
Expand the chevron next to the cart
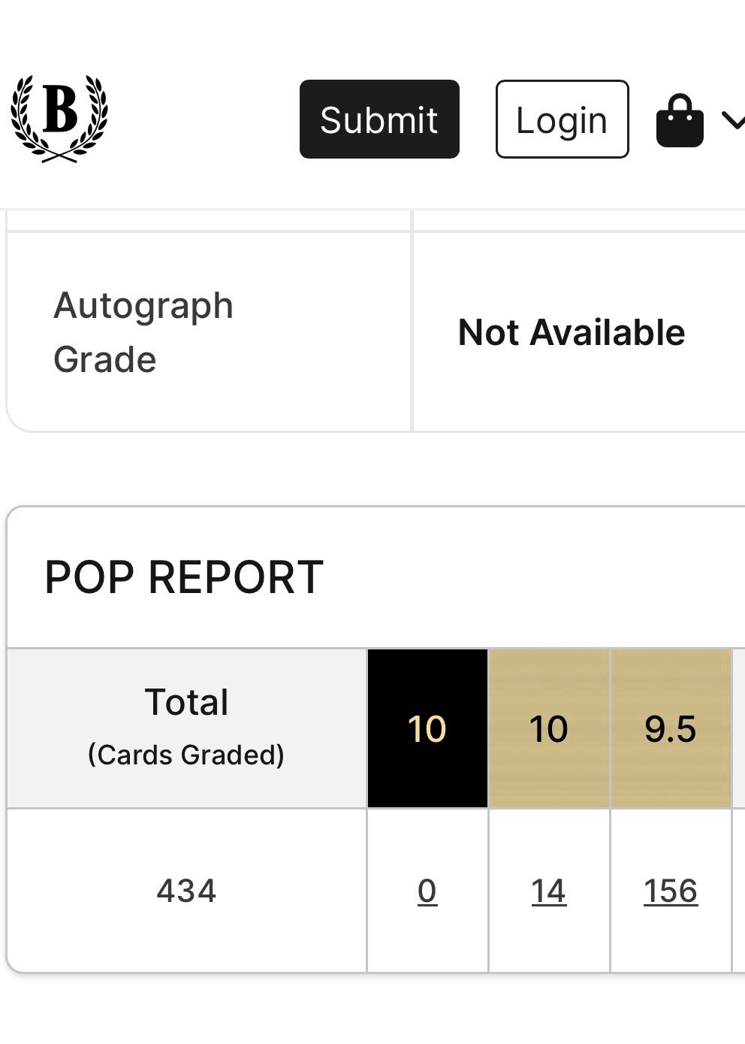tap(732, 120)
